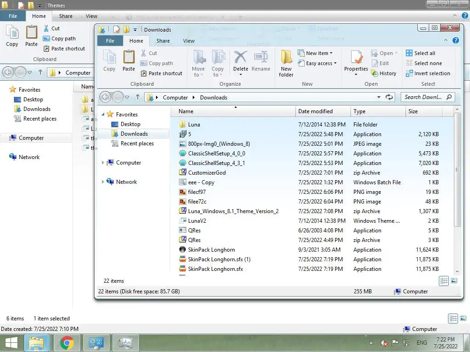Click the Help question mark icon
Screen dimensions: 470x352
click(x=455, y=40)
